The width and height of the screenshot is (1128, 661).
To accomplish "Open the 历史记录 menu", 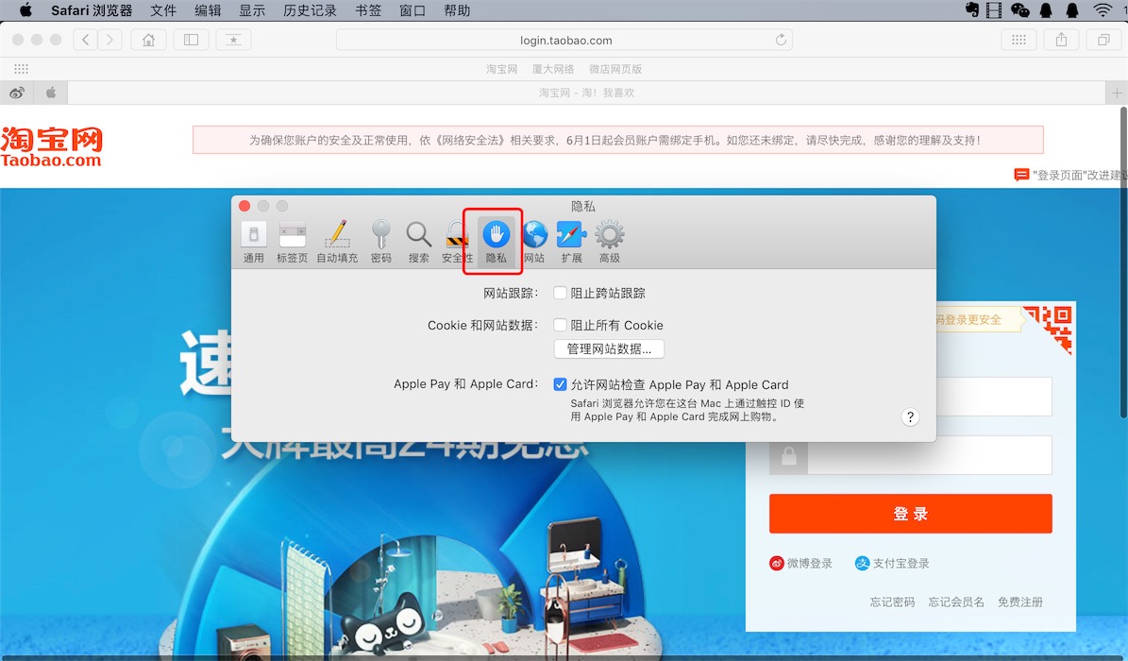I will coord(310,10).
